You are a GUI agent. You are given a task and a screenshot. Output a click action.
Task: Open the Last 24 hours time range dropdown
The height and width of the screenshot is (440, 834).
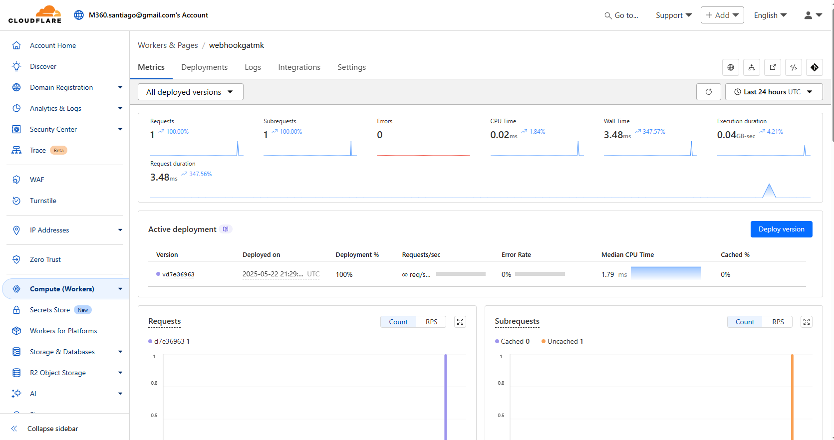click(x=773, y=92)
